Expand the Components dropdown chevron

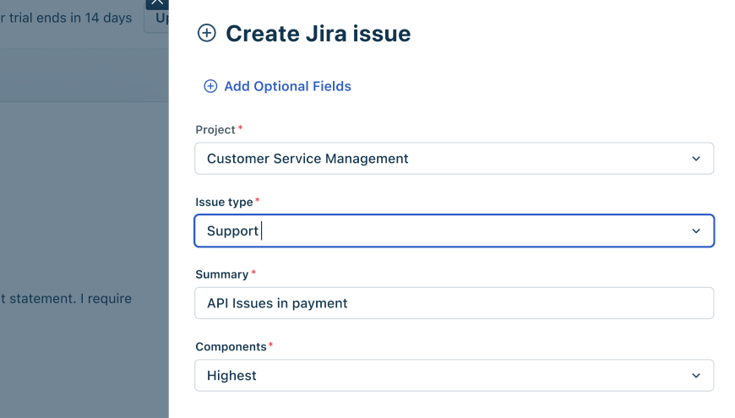696,376
